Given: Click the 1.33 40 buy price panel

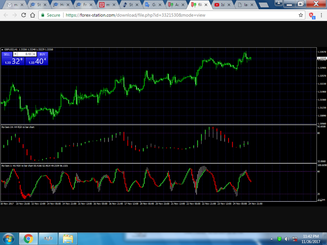Looking at the screenshot, I should point(37,61).
